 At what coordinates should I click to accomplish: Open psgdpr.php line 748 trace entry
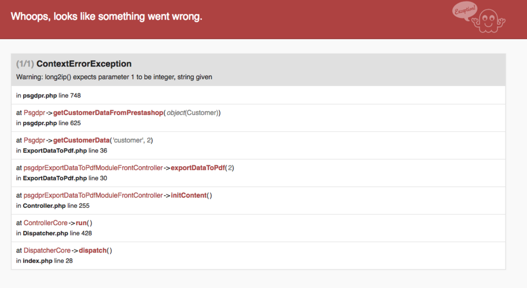click(x=48, y=95)
